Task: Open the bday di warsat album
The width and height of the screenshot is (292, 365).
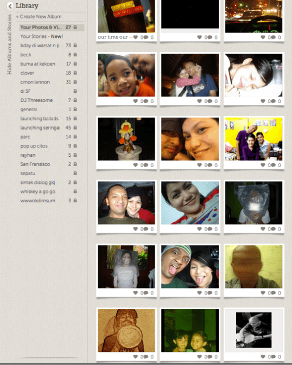Action: (x=41, y=46)
